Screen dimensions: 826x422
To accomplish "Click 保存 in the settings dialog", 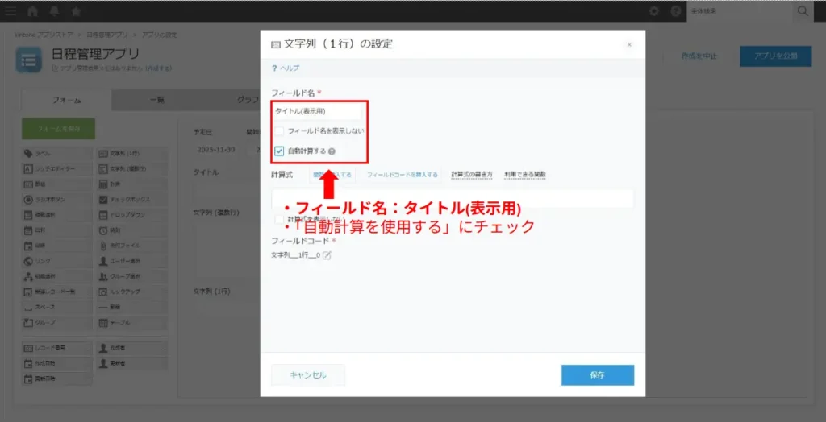I will [598, 375].
